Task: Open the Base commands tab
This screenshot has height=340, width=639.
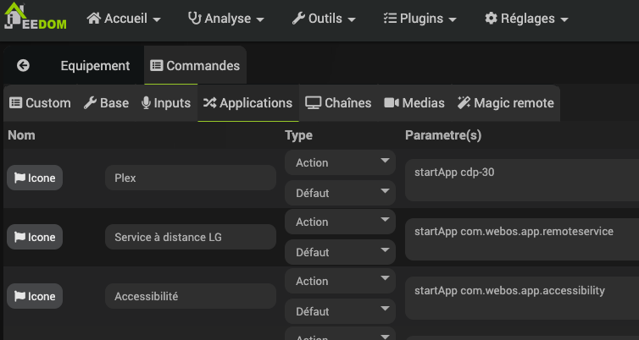Action: pyautogui.click(x=107, y=103)
